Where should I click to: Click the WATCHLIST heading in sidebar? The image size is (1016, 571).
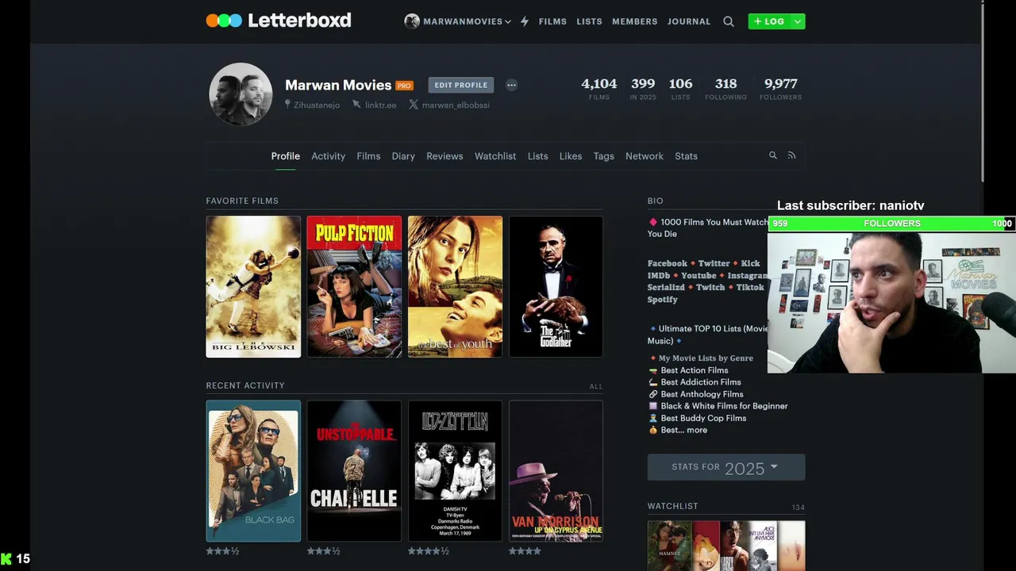673,506
